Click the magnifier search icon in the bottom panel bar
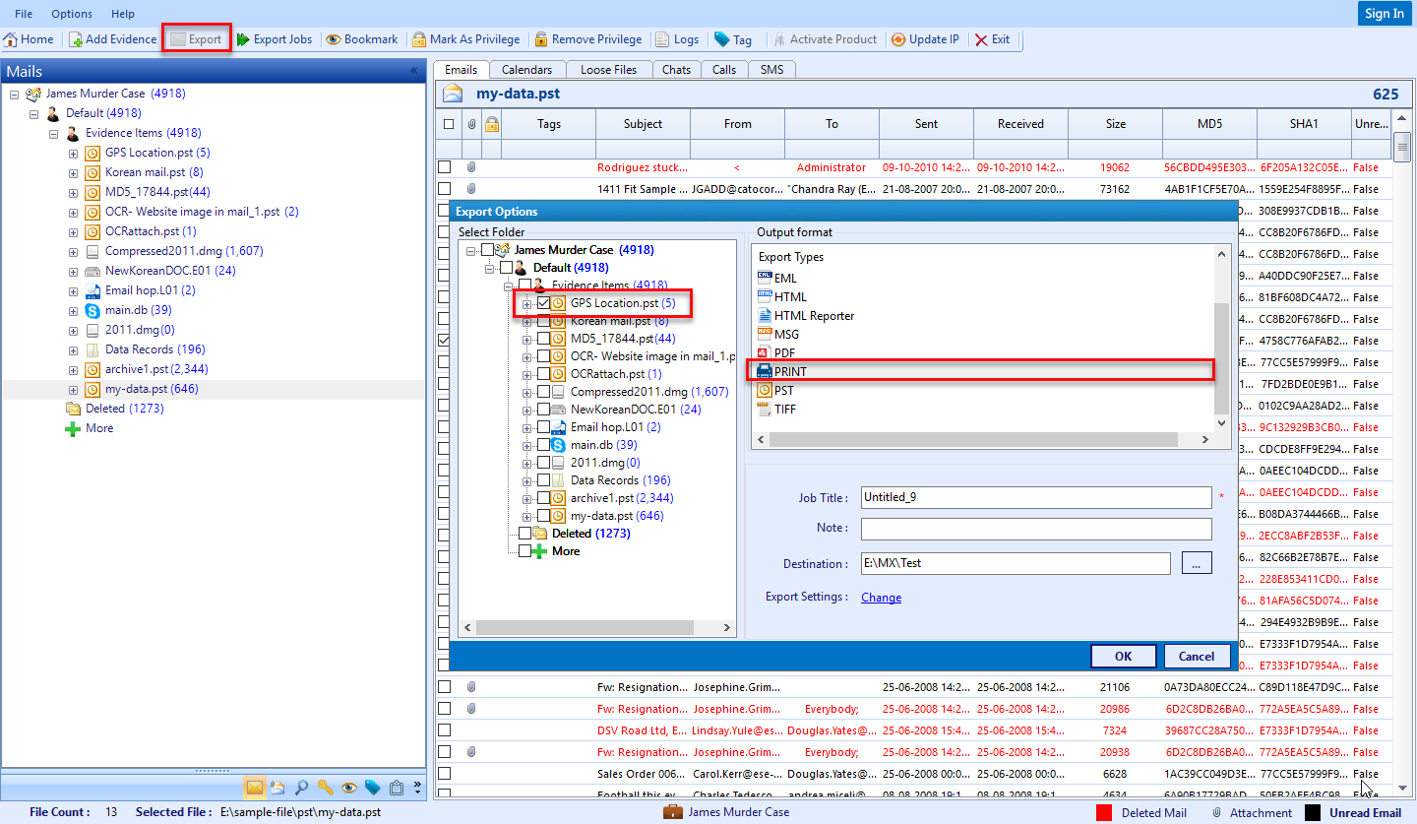 (x=301, y=788)
